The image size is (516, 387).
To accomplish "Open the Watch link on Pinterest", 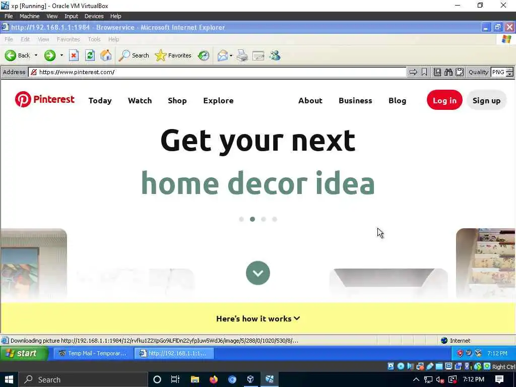I will coord(140,100).
